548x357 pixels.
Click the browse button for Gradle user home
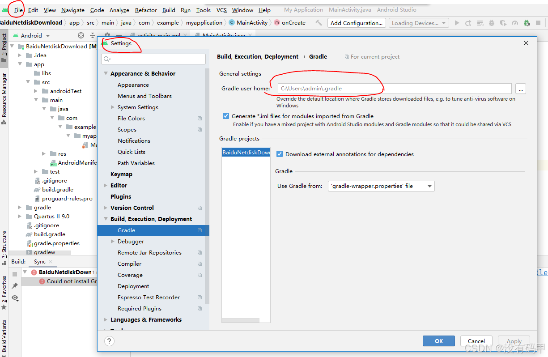point(520,89)
